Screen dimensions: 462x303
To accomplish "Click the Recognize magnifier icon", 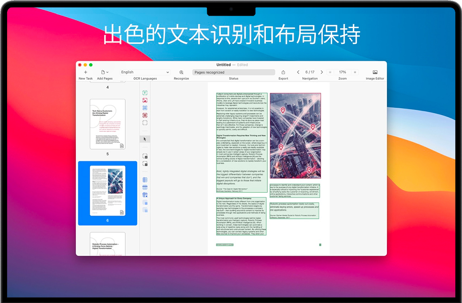I will pos(181,72).
